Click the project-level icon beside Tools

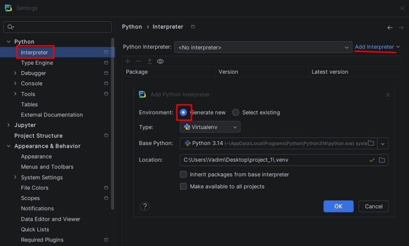click(x=106, y=94)
